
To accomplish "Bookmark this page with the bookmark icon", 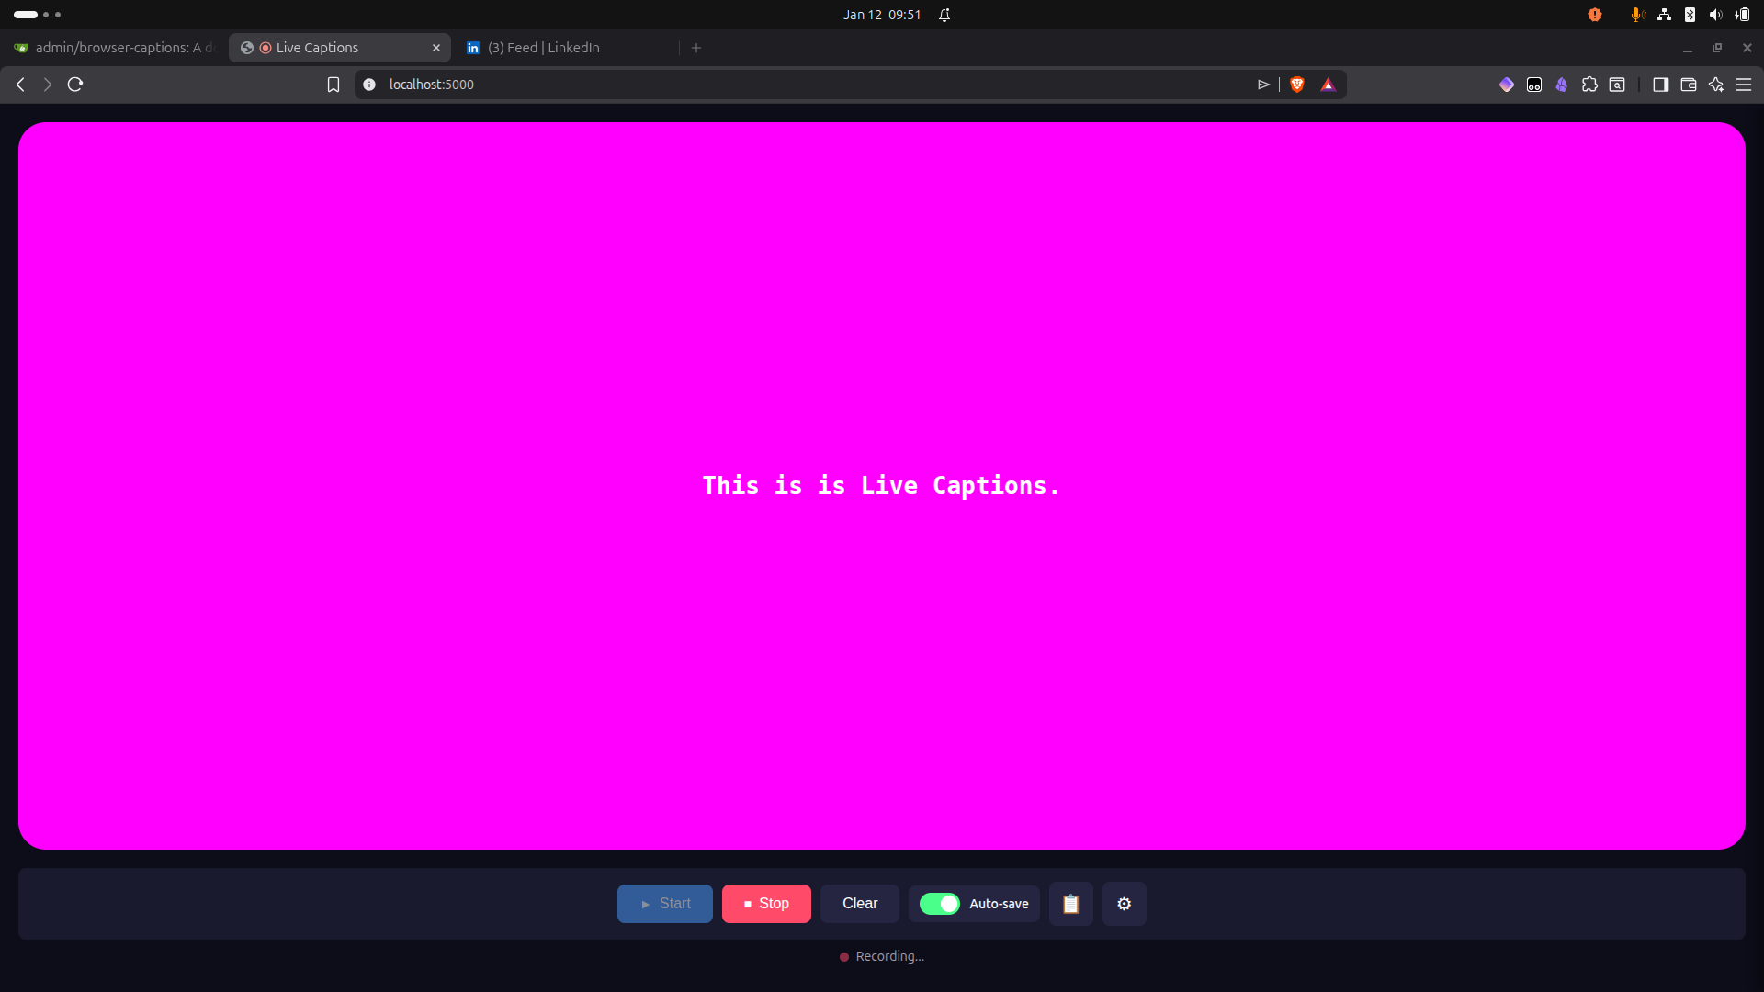I will (334, 85).
